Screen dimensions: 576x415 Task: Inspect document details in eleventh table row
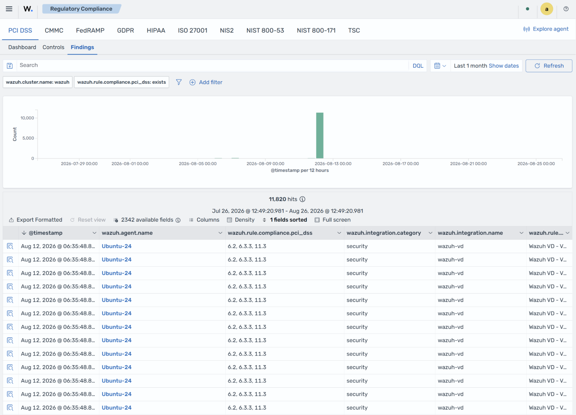pos(10,381)
